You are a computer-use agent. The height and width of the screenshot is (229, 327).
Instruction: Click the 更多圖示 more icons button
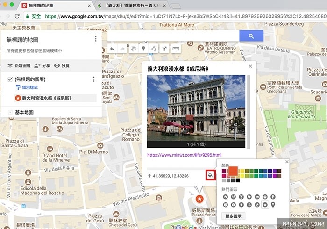(x=233, y=216)
